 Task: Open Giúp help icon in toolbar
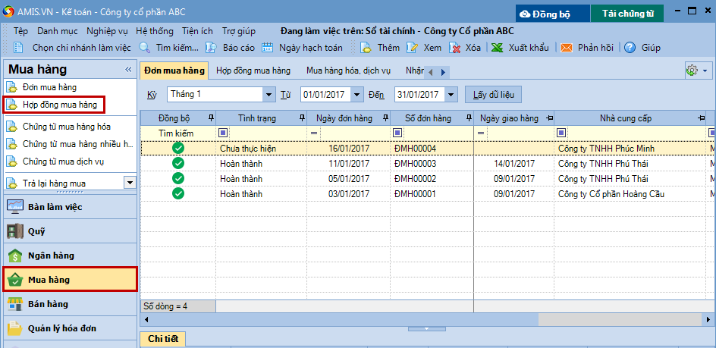pos(630,47)
